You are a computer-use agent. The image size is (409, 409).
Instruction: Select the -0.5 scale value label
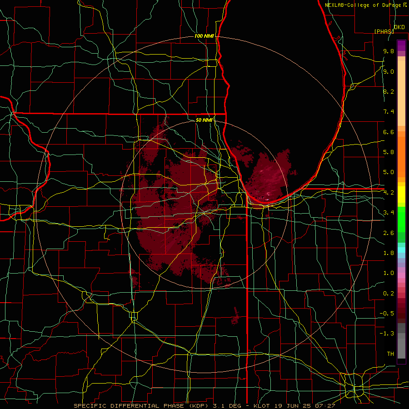[x=387, y=314]
